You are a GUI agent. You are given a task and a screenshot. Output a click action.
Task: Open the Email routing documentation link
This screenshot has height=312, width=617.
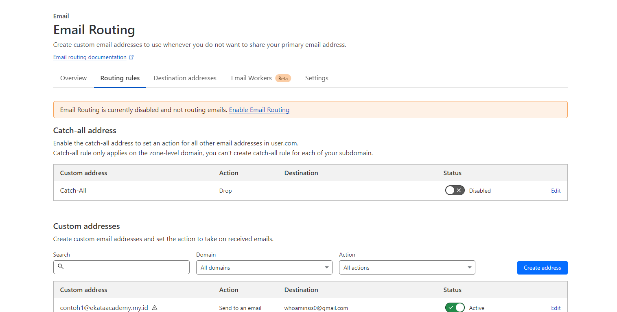[90, 57]
